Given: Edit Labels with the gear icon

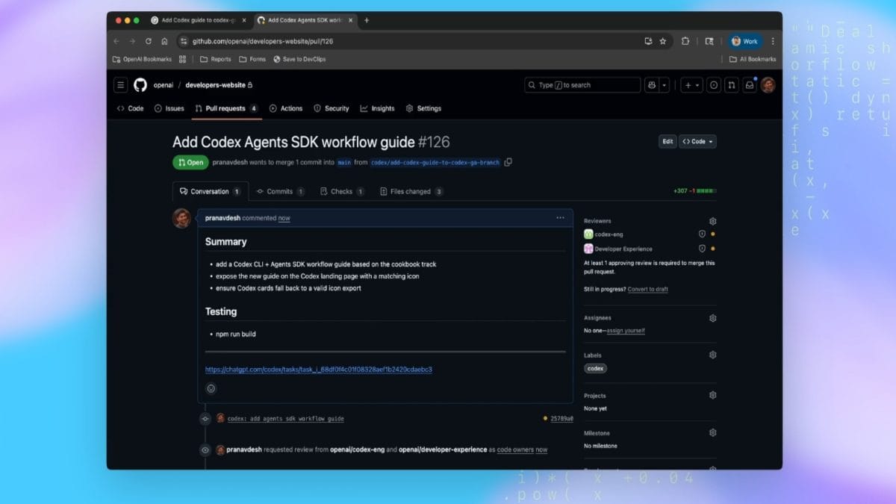Looking at the screenshot, I should click(x=712, y=355).
